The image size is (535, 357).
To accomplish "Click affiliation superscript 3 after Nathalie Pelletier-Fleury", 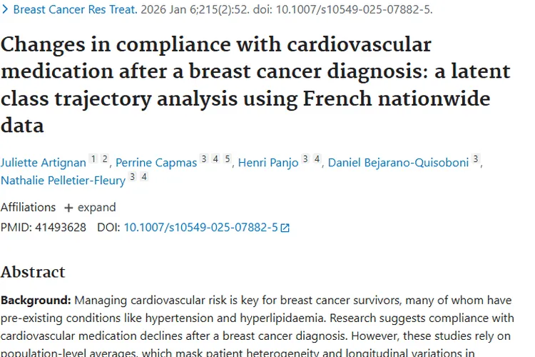I will click(133, 177).
